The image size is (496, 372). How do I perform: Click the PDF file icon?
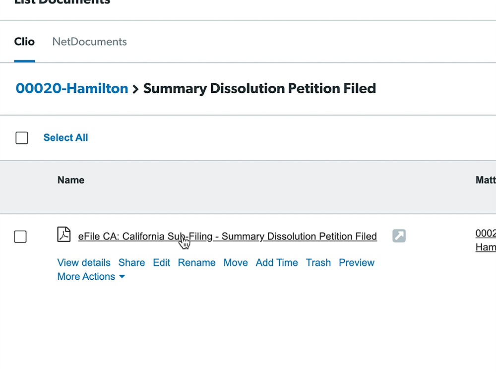pos(64,234)
